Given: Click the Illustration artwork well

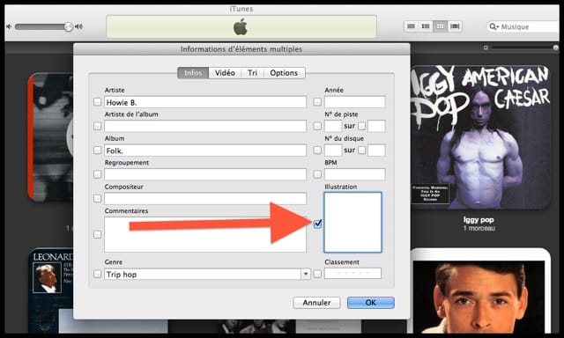Looking at the screenshot, I should [352, 223].
